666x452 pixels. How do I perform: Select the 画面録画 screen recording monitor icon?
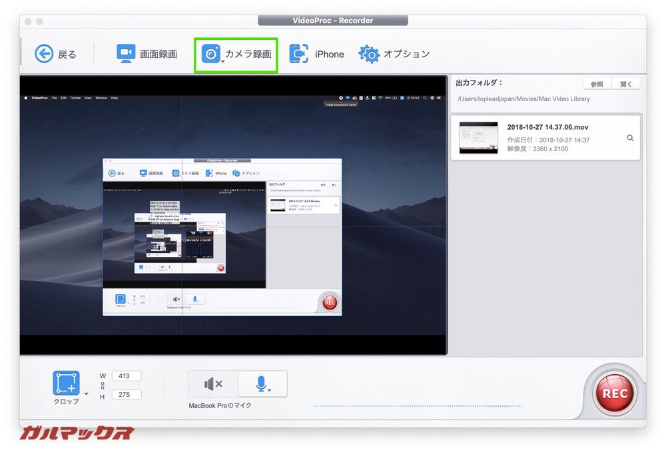tap(128, 54)
